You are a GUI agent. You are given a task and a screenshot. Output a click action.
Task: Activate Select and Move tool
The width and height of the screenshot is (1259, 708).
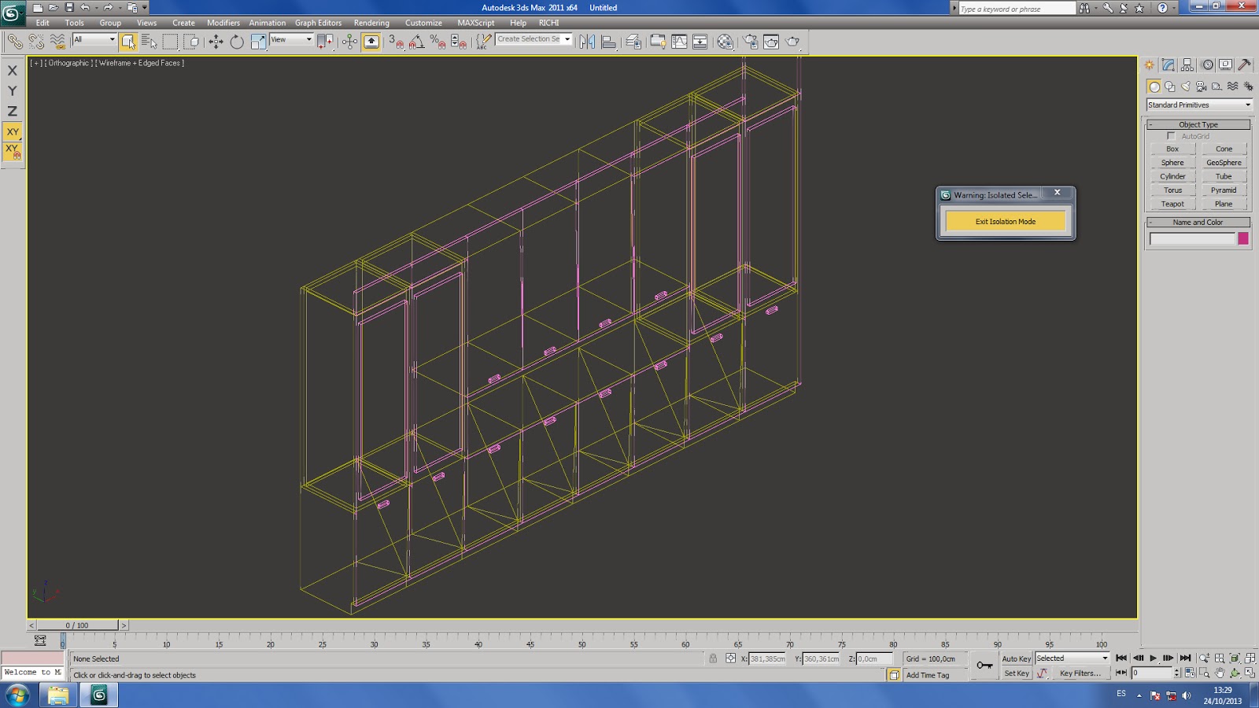click(216, 42)
